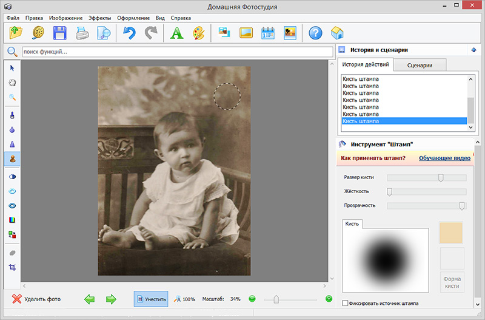The image size is (485, 320).
Task: Select the Hand pan tool
Action: click(x=12, y=82)
